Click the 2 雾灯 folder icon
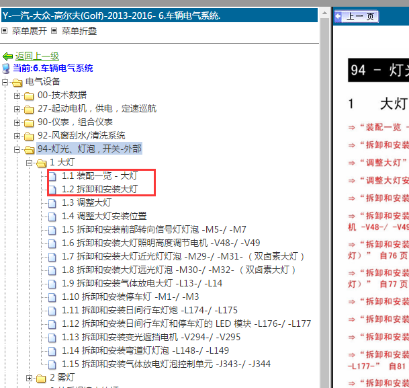 41,378
